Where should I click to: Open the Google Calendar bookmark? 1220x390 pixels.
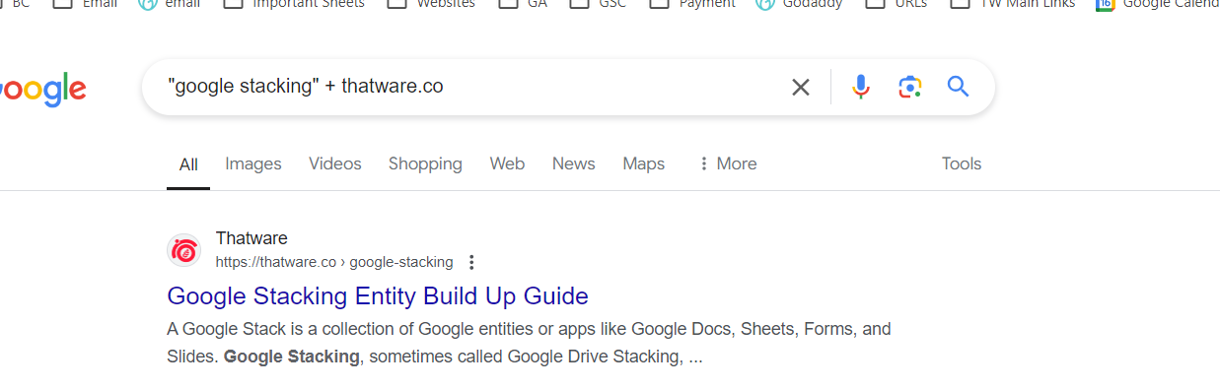coord(1158,4)
